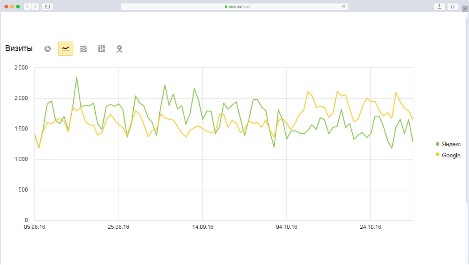Toggle the Яндекс series in legend
The height and width of the screenshot is (265, 469).
[x=451, y=144]
